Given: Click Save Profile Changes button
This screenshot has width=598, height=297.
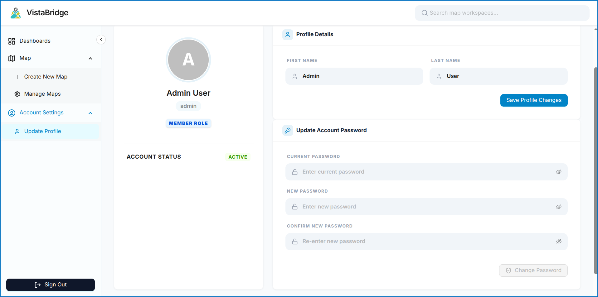Looking at the screenshot, I should (x=534, y=100).
